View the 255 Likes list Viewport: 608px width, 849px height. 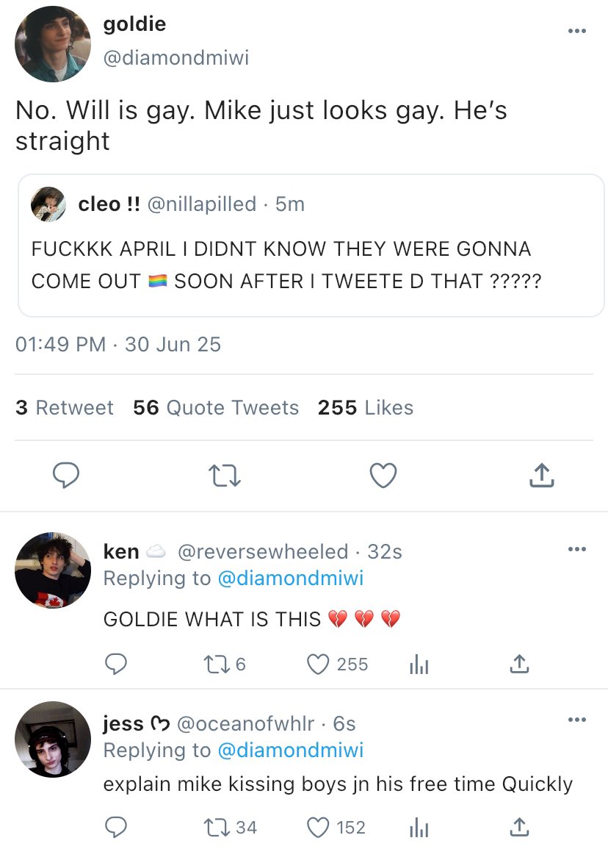point(365,408)
